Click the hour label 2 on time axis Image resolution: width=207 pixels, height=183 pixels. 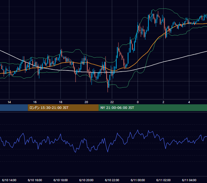[x=163, y=102]
